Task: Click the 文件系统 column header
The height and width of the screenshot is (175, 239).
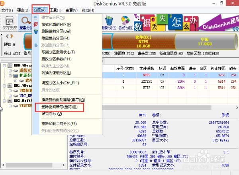Action: pos(147,68)
